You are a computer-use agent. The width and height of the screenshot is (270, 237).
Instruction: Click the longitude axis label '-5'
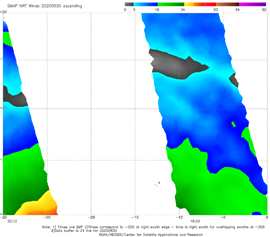[223, 217]
